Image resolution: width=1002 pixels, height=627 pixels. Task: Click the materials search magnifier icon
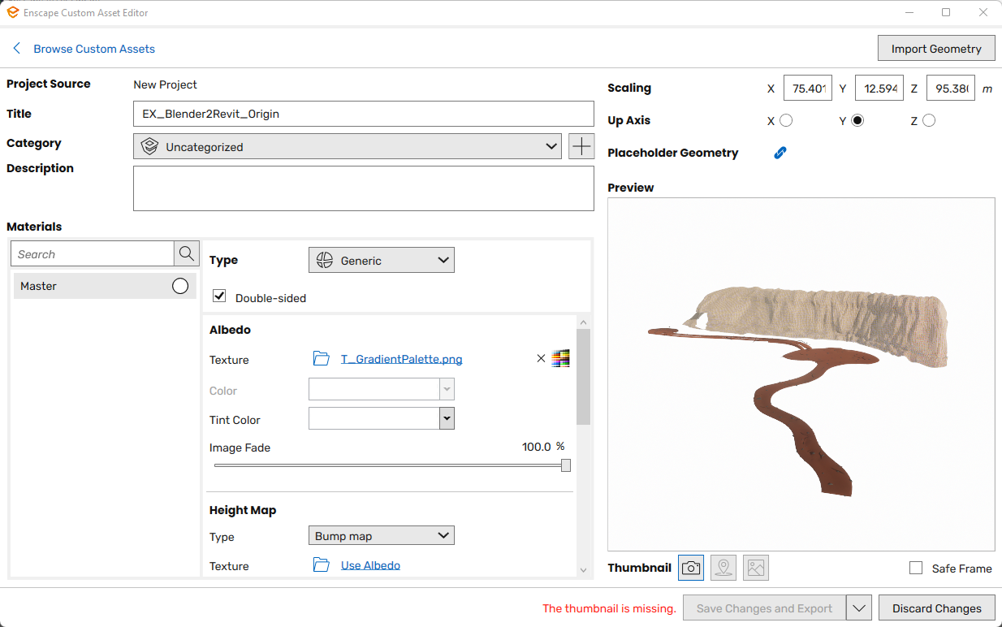click(186, 253)
